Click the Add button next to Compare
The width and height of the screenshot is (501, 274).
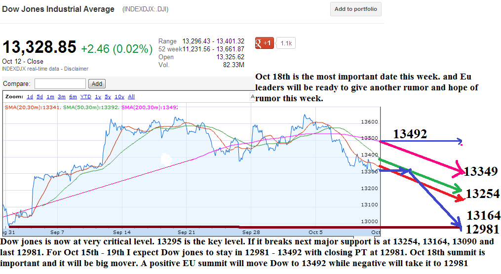click(x=97, y=84)
